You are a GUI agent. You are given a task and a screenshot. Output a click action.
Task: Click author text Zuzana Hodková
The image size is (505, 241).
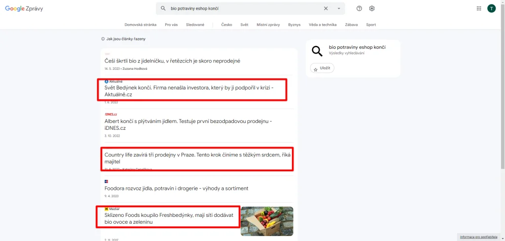click(x=135, y=69)
